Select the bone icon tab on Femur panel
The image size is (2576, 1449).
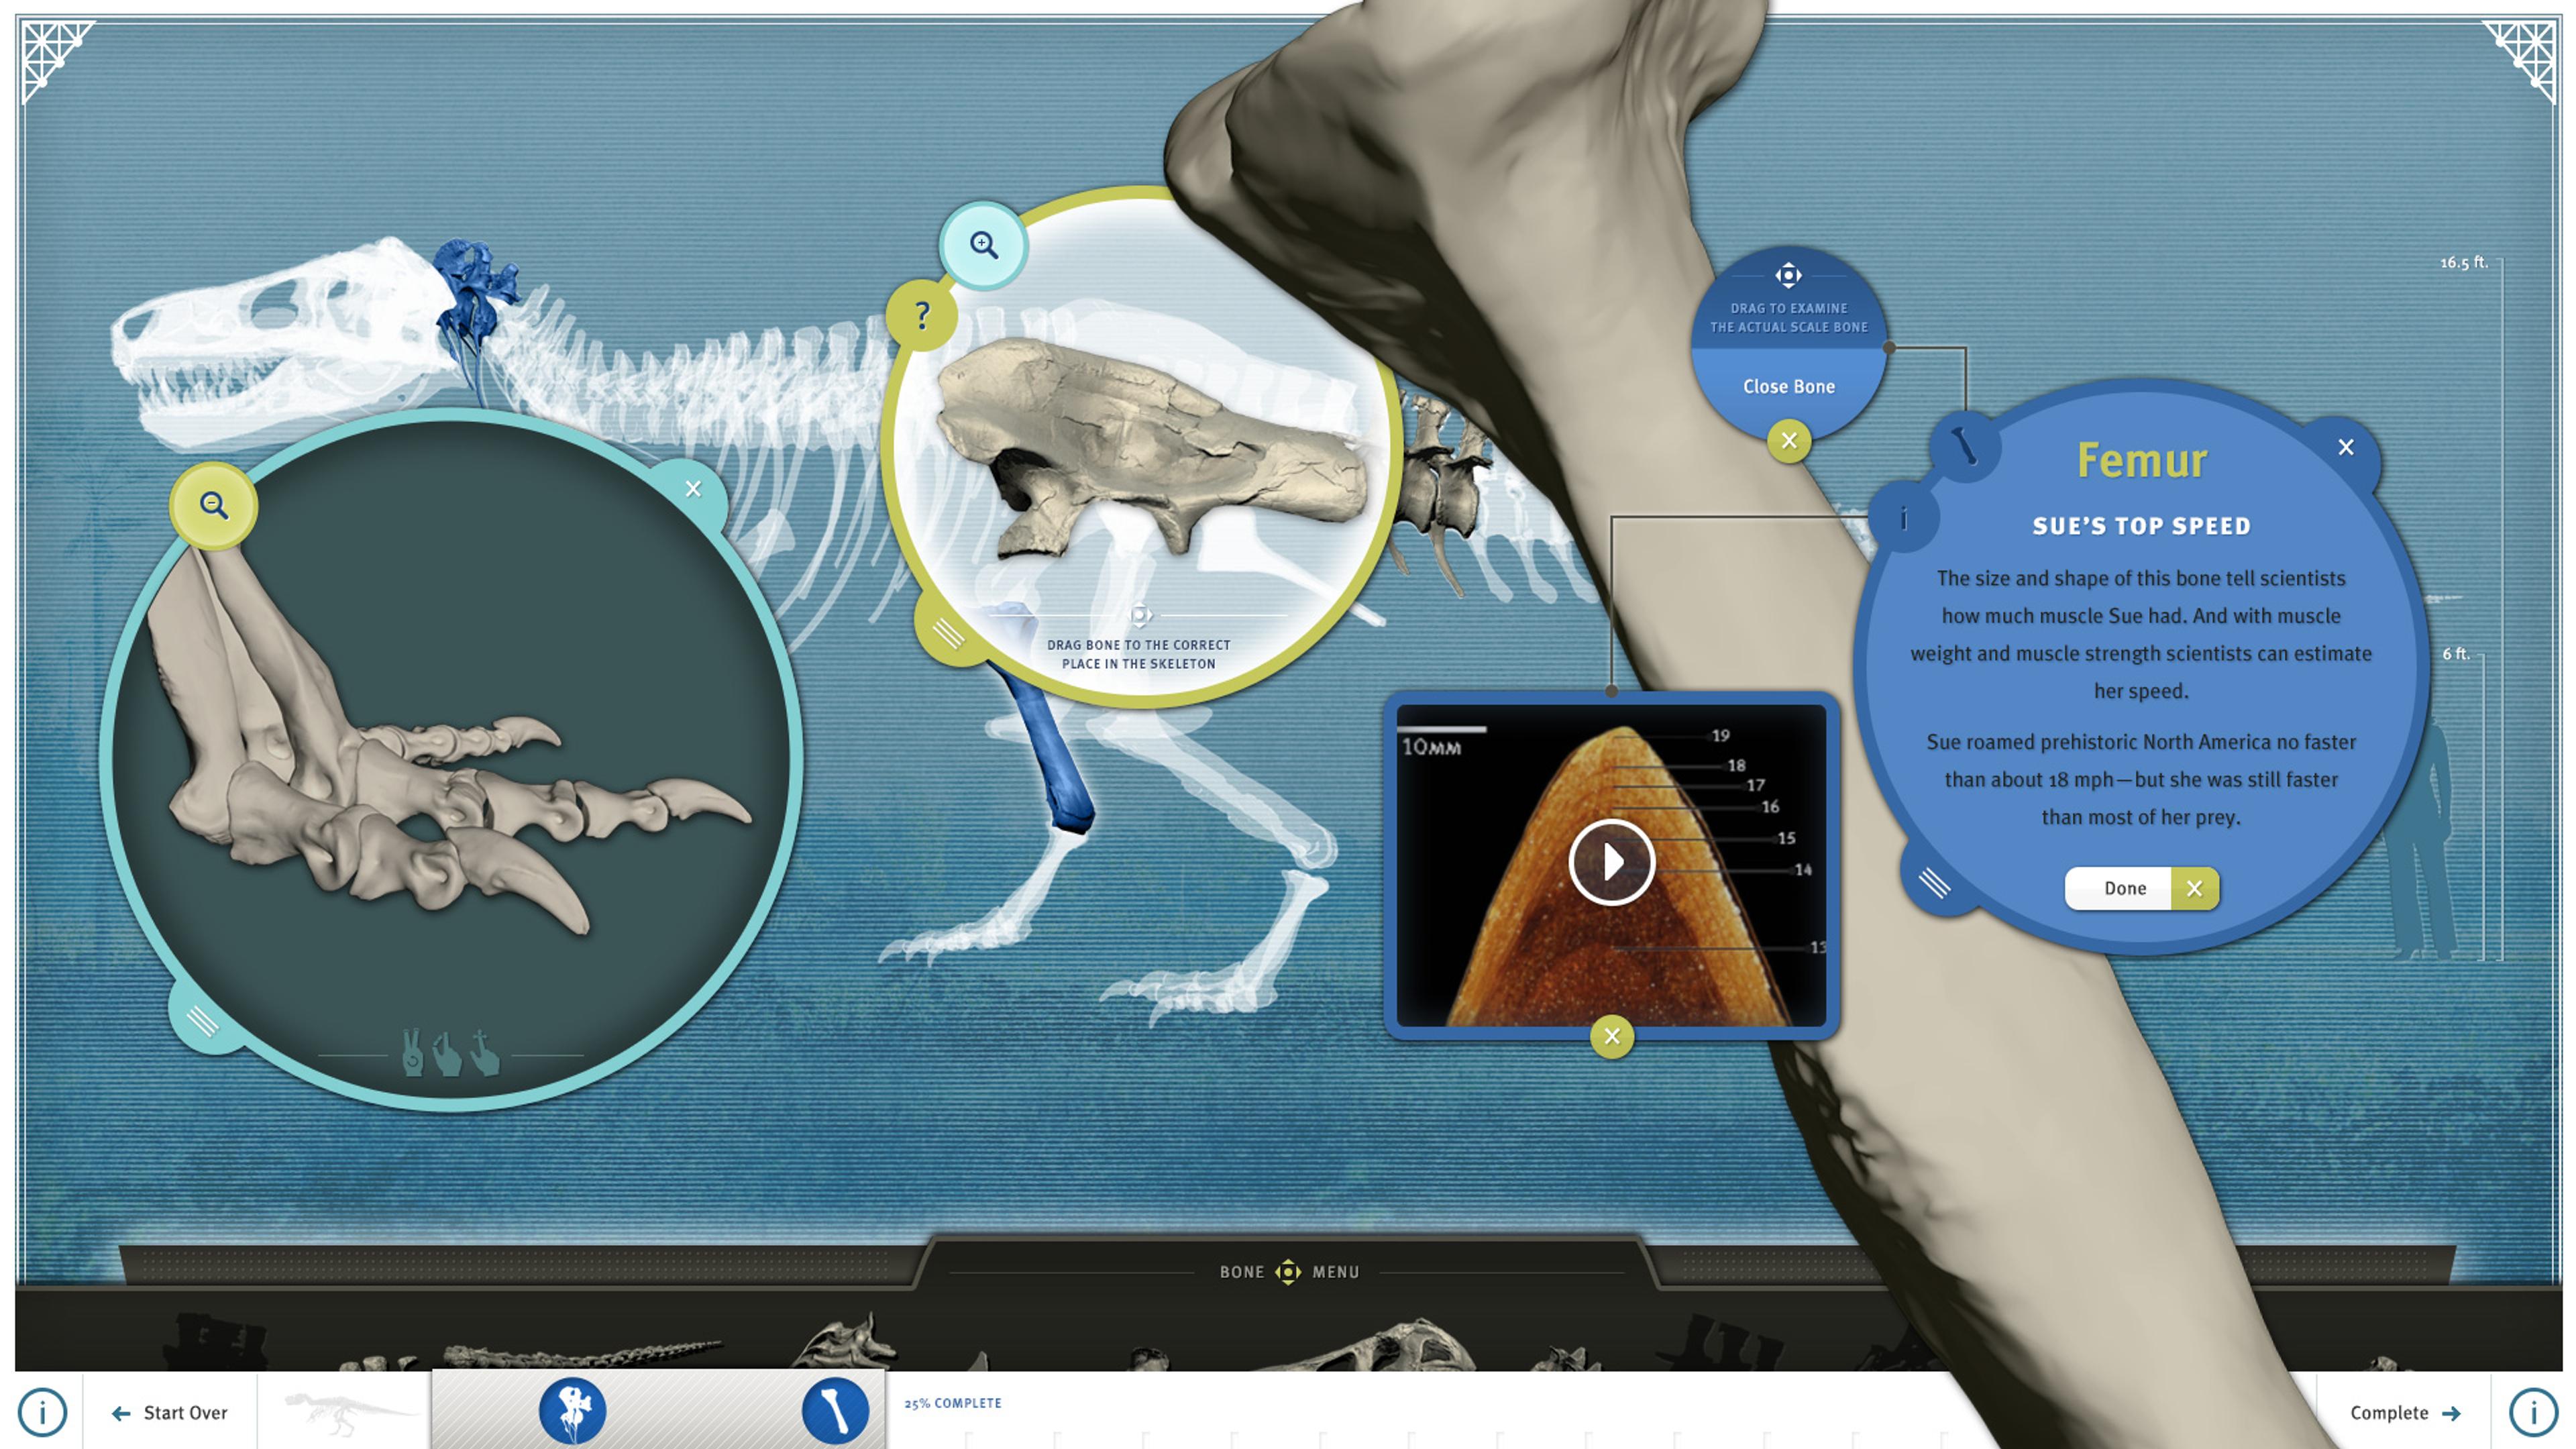pyautogui.click(x=1966, y=446)
